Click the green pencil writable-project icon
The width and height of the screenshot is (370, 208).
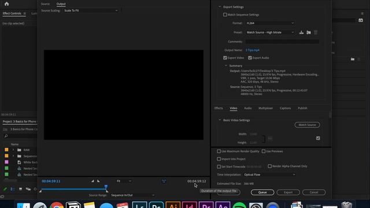tap(5, 189)
